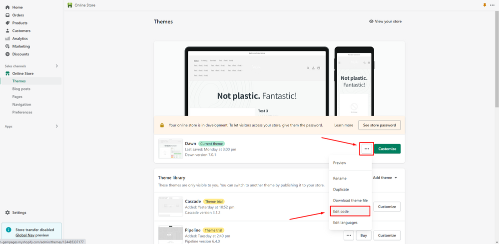Click the Home icon in sidebar

[7, 7]
